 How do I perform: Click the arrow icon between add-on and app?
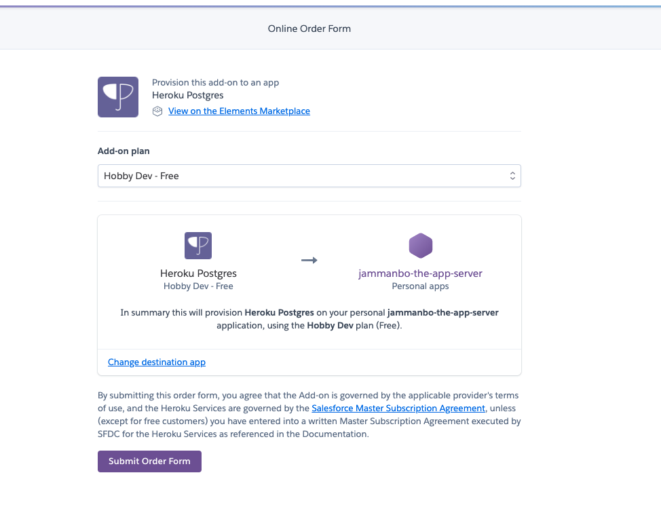point(309,260)
